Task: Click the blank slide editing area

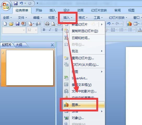Action: coord(134,86)
